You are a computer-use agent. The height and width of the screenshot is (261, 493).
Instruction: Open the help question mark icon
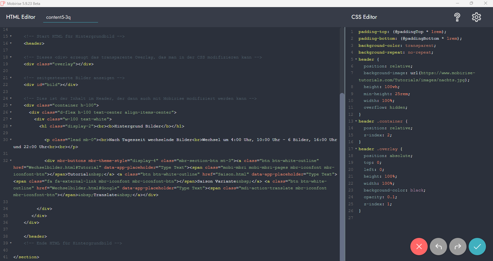click(457, 17)
